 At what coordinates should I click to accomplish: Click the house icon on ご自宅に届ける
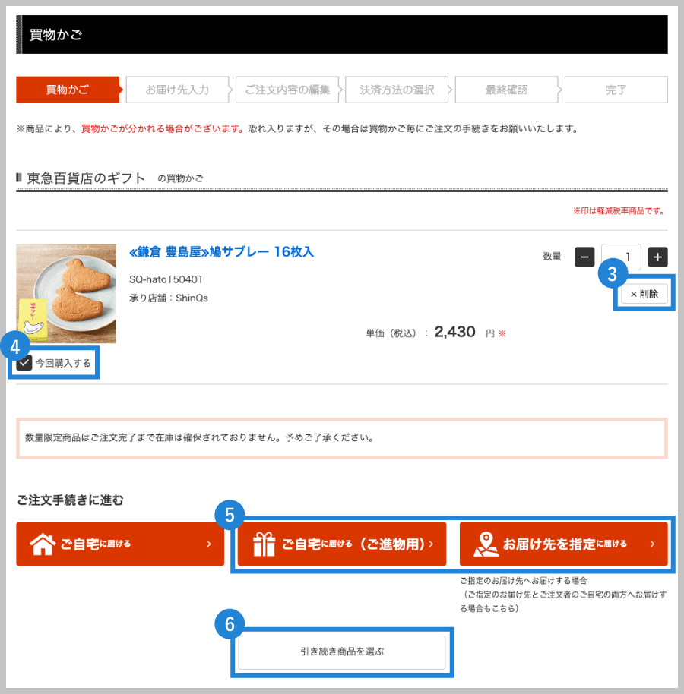click(x=43, y=544)
